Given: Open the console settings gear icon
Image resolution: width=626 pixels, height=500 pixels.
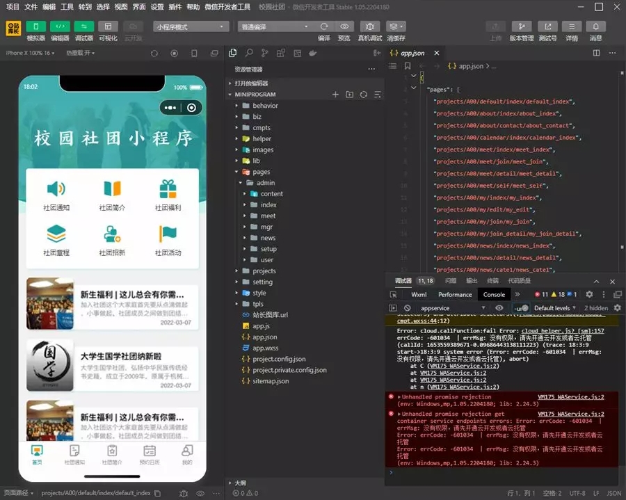Looking at the screenshot, I should point(617,308).
